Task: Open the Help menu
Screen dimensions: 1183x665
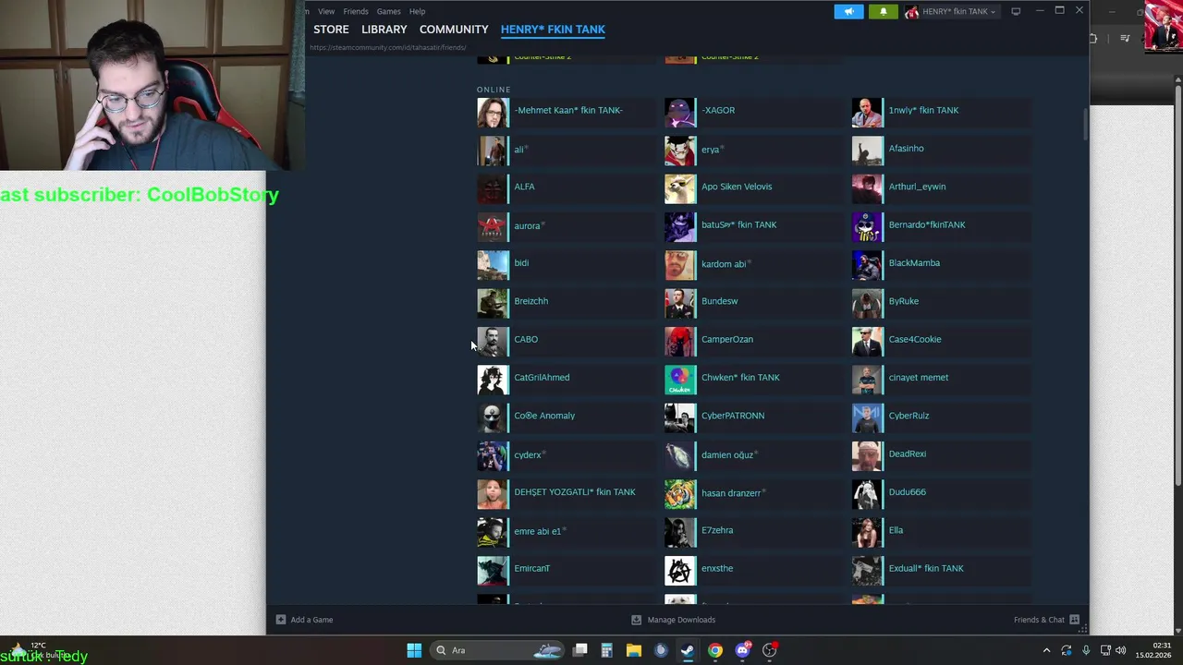Action: click(x=417, y=11)
